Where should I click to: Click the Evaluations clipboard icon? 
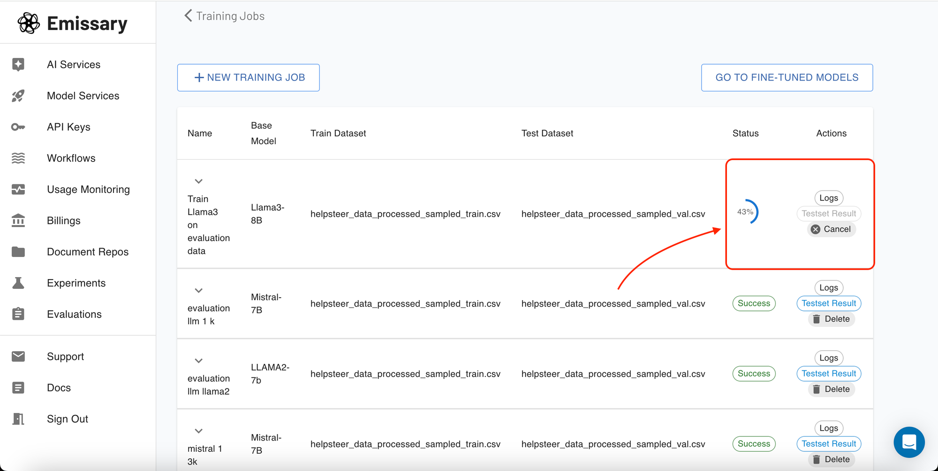[18, 314]
